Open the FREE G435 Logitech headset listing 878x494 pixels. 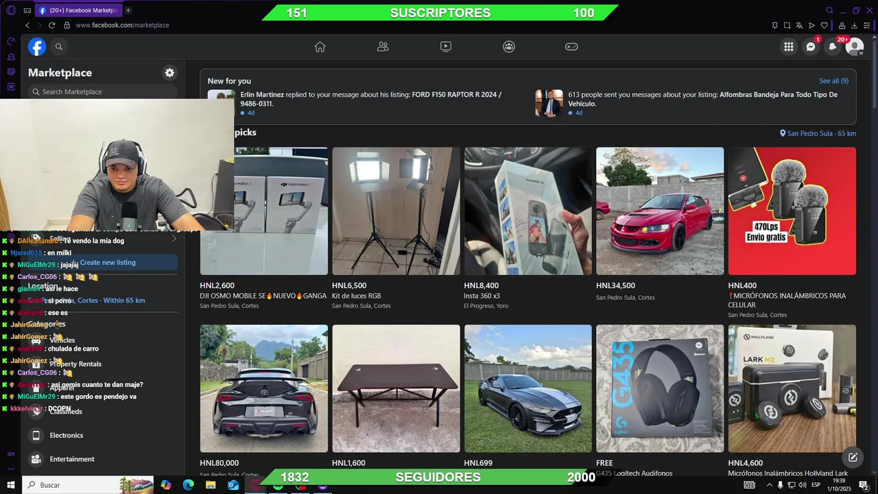coord(660,388)
